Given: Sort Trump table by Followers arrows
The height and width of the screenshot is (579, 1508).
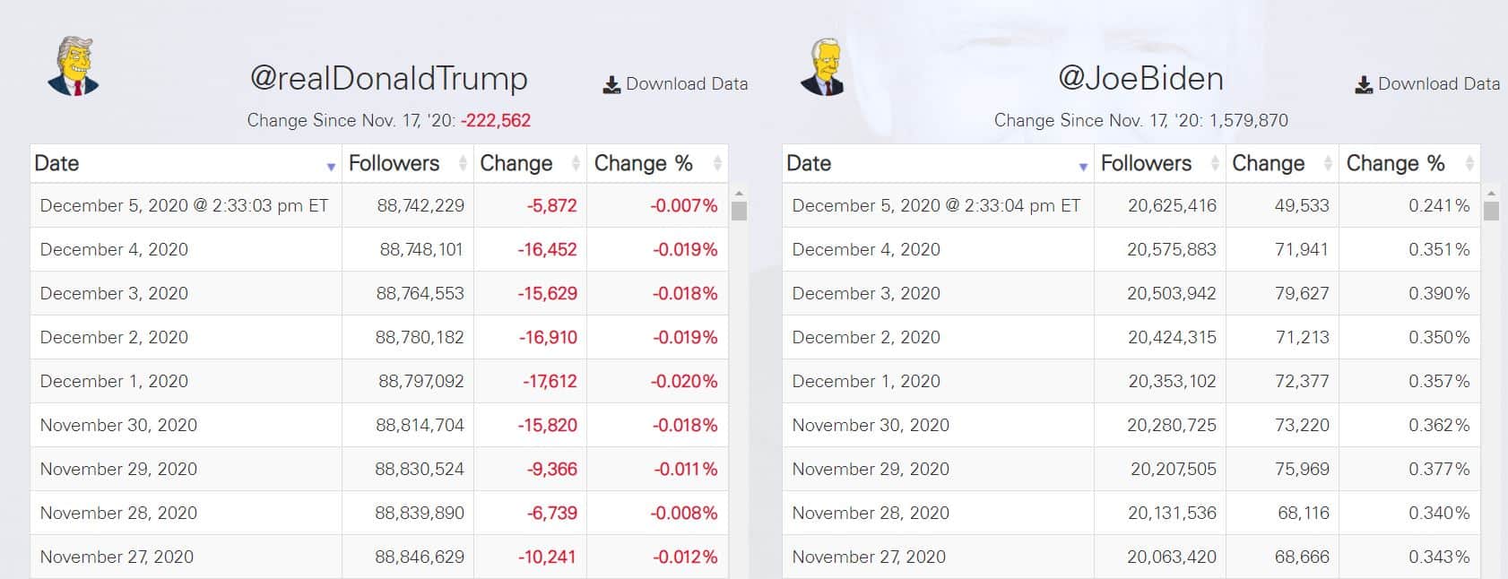Looking at the screenshot, I should click(463, 163).
